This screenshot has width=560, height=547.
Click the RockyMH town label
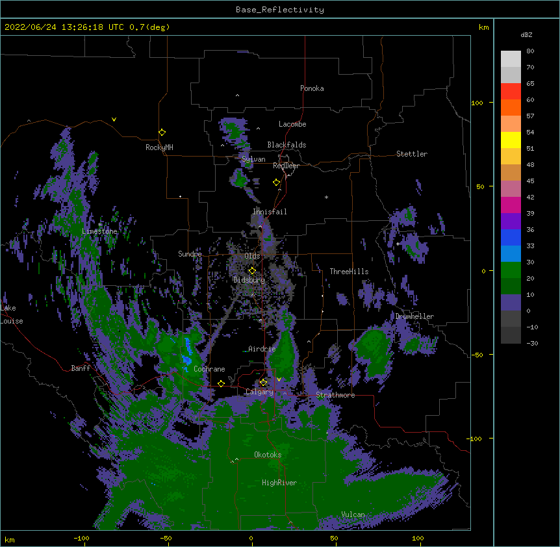tap(159, 147)
